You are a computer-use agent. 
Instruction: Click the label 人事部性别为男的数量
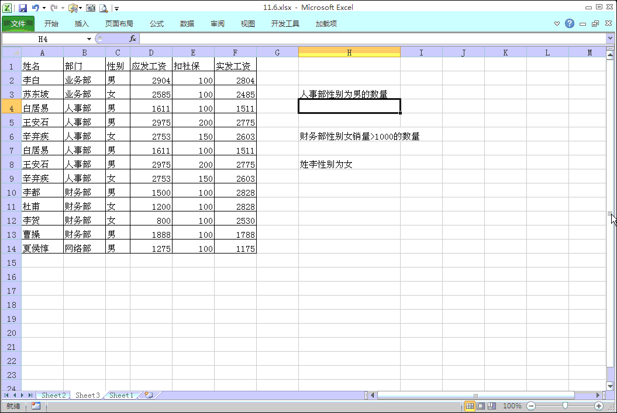point(343,94)
